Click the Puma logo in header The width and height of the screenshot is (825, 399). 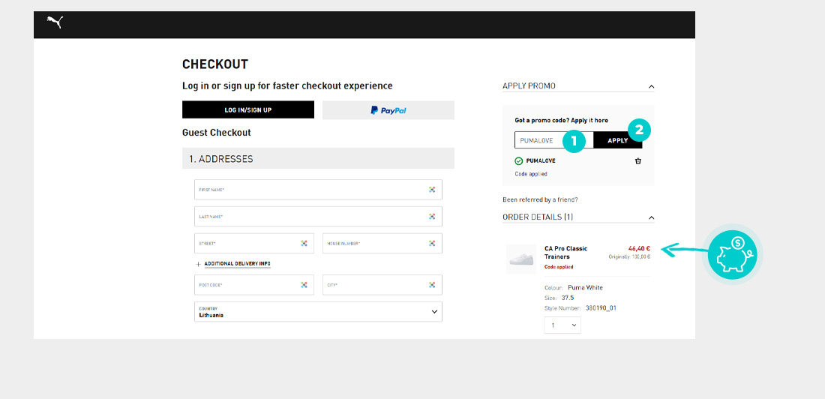(x=55, y=22)
